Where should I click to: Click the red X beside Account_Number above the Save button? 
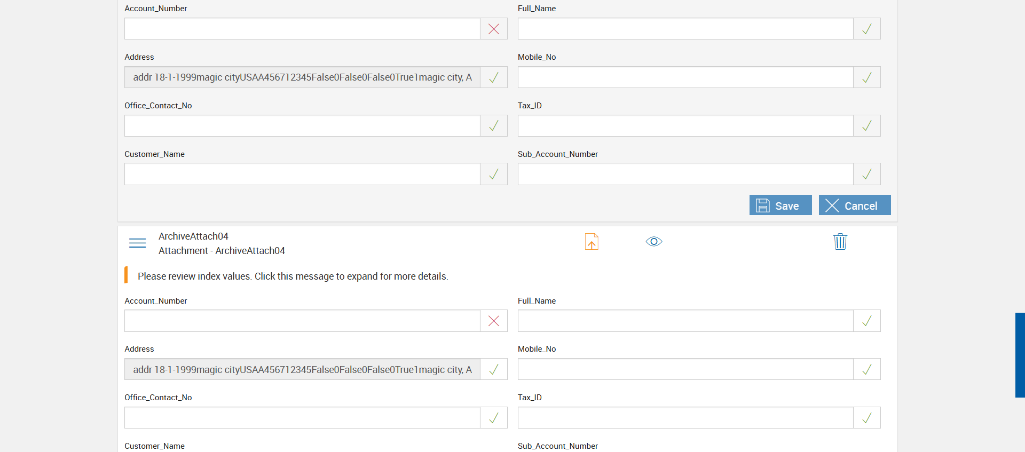click(x=494, y=29)
